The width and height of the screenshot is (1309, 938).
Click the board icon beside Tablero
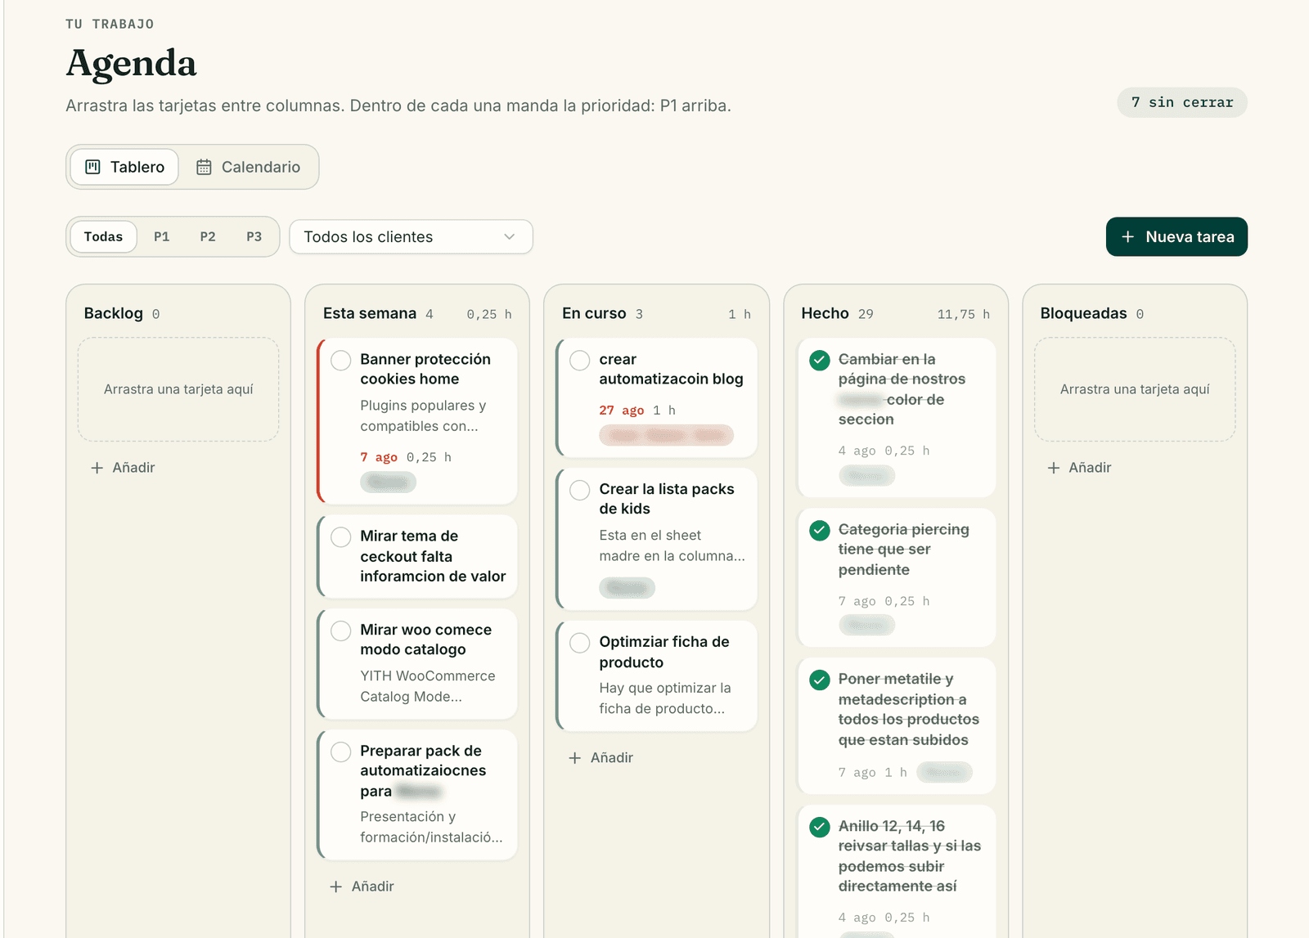coord(93,167)
